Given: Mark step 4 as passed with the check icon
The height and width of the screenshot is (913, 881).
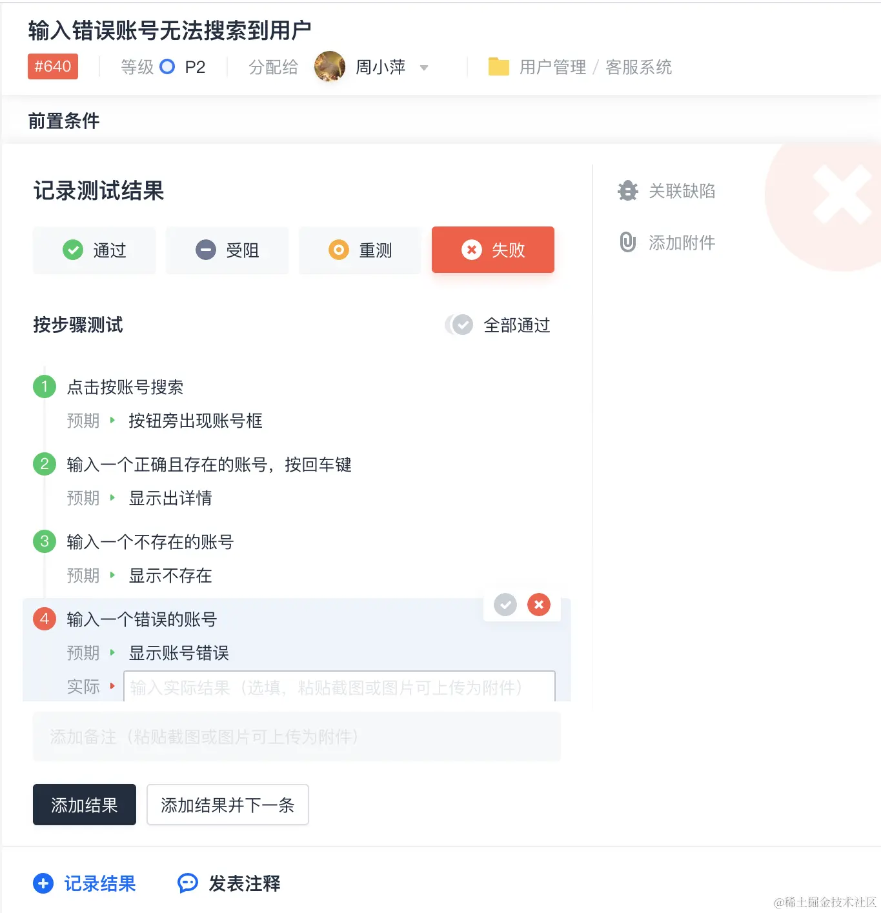Looking at the screenshot, I should coord(505,605).
